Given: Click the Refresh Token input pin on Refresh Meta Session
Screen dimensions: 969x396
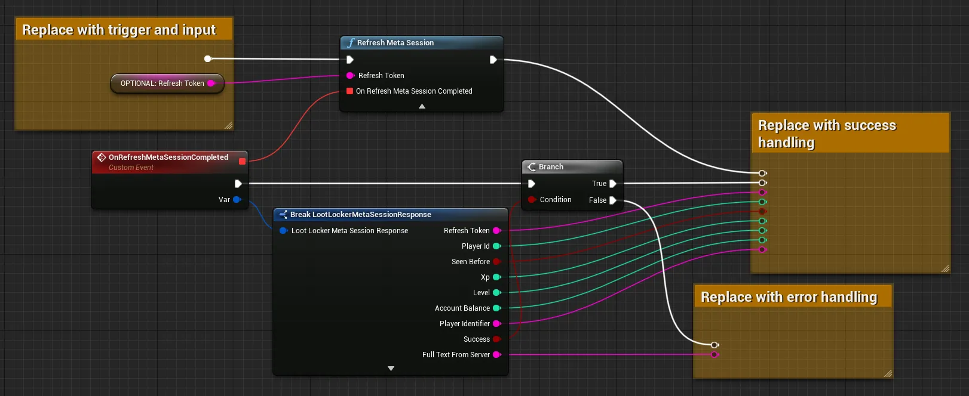Looking at the screenshot, I should 351,76.
